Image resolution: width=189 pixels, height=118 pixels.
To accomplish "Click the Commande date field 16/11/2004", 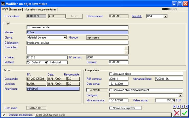I will (x=57, y=79).
